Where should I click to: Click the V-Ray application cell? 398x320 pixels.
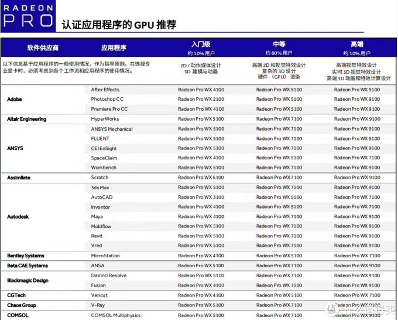tap(98, 305)
